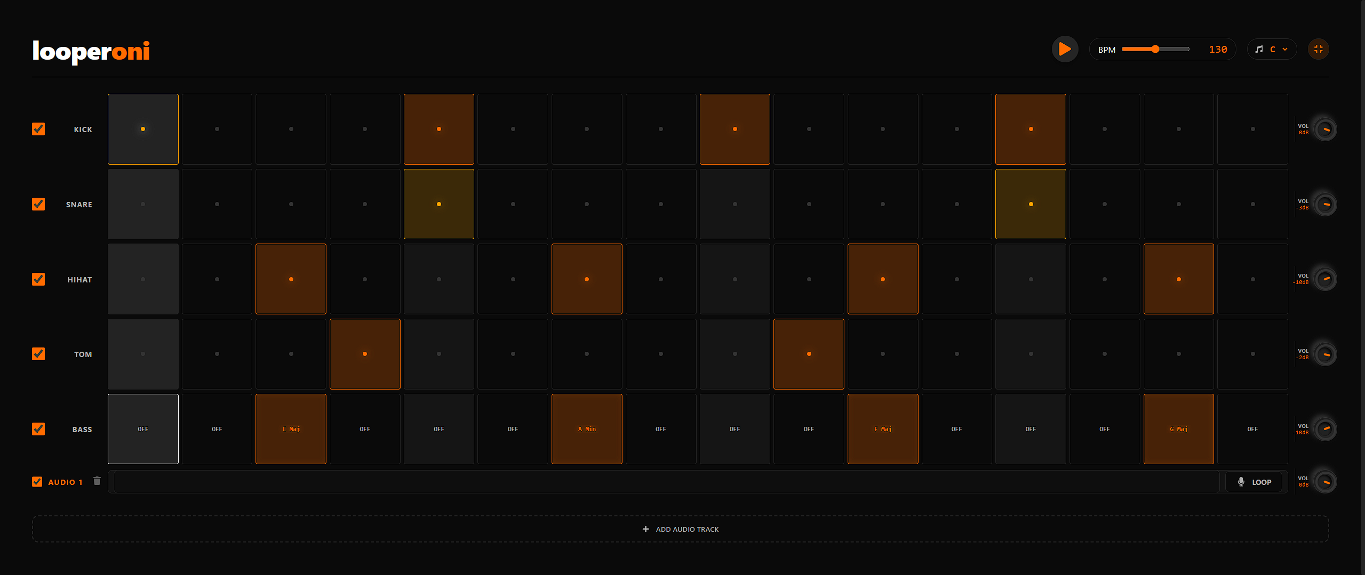Delete the Audio 1 track via trash icon
This screenshot has height=575, width=1365.
[97, 481]
